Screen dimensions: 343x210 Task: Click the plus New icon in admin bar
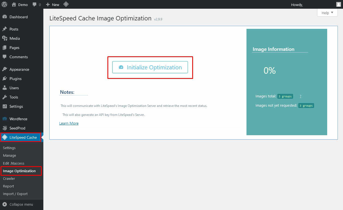pyautogui.click(x=48, y=5)
